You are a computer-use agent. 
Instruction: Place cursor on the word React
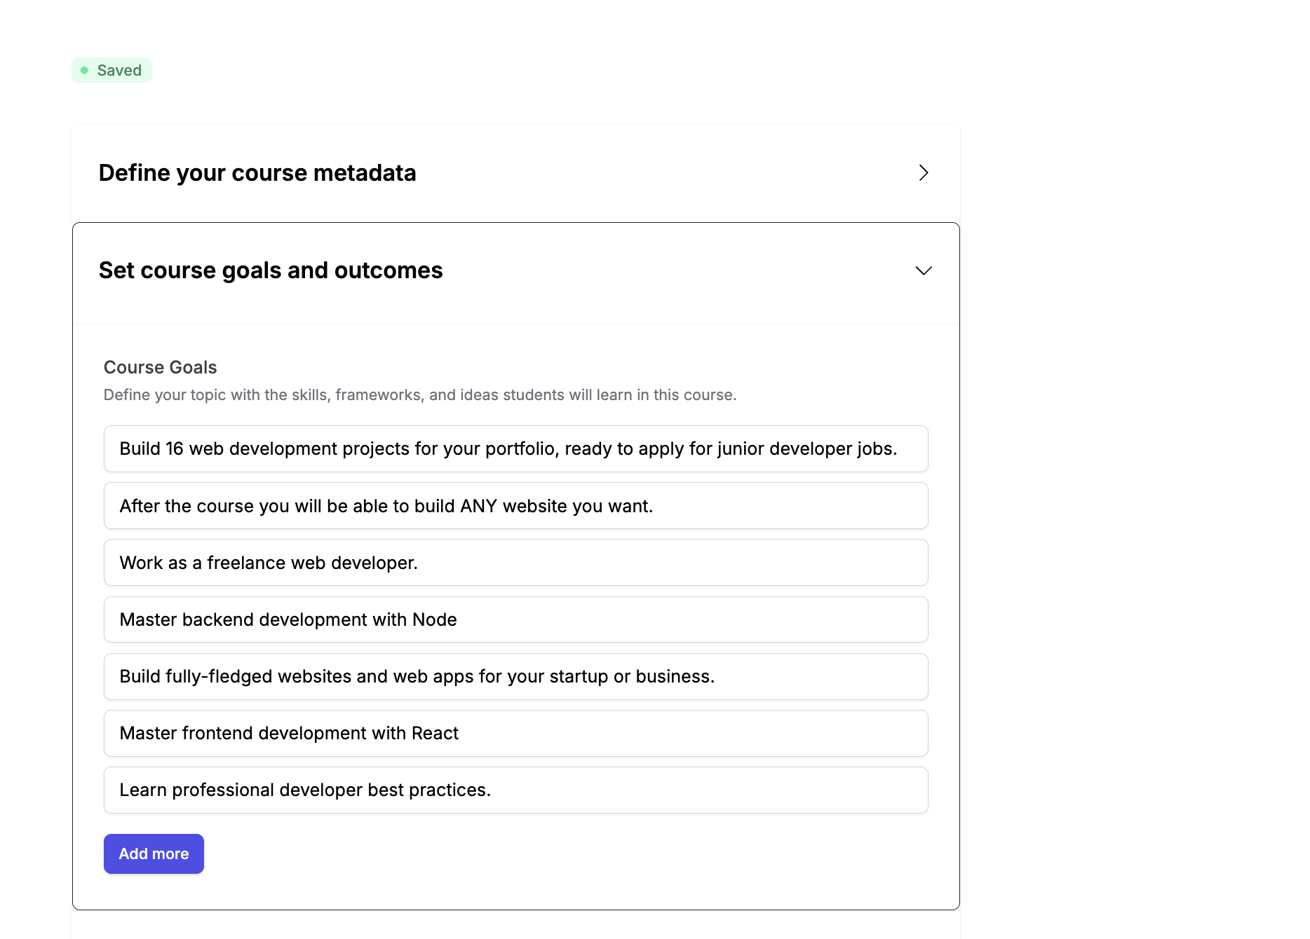point(435,733)
